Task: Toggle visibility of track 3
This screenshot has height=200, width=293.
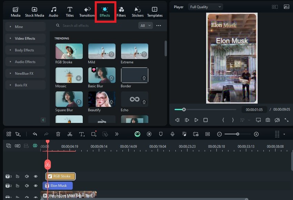Action: point(36,176)
